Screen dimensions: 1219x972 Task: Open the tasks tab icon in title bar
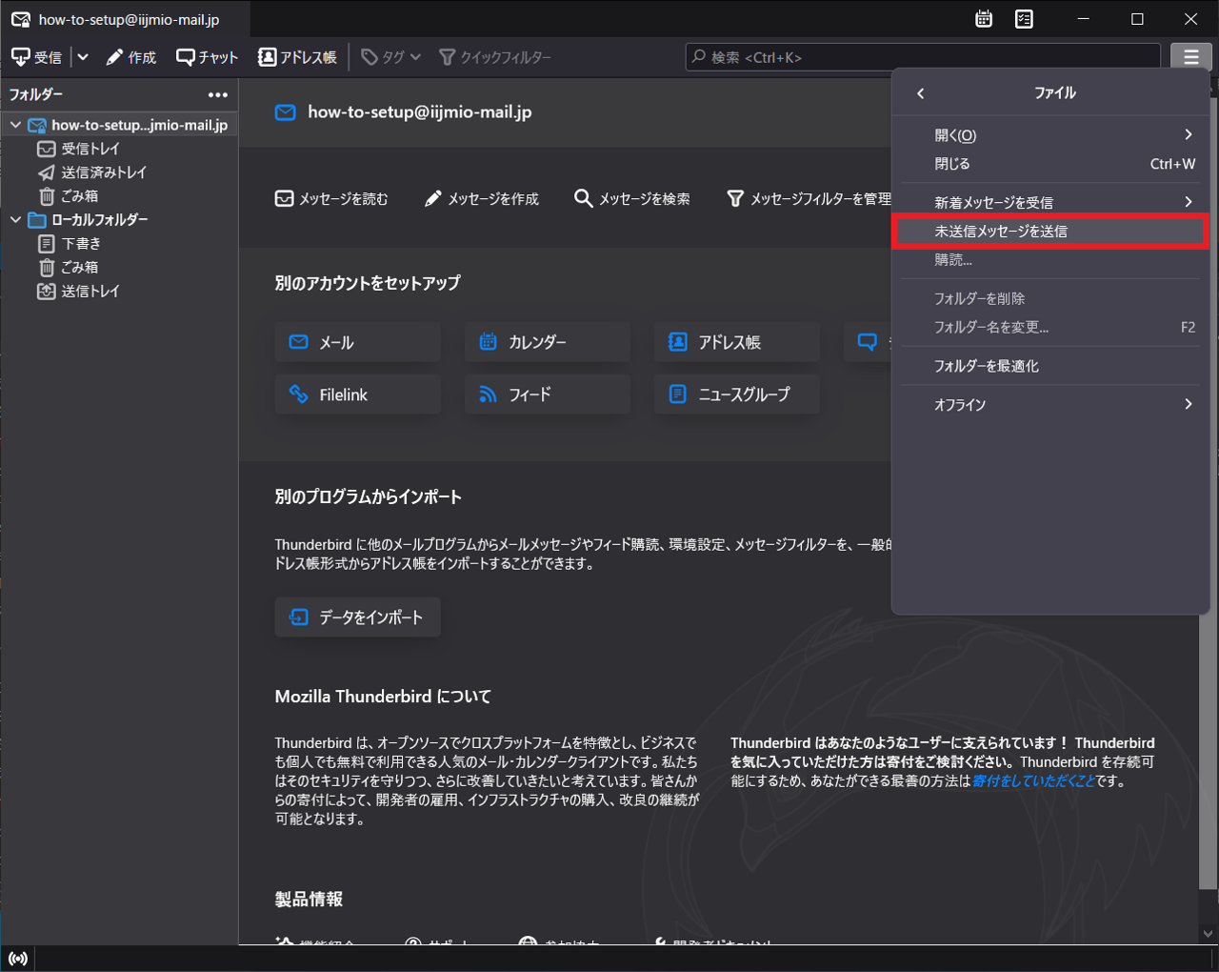tap(1024, 19)
